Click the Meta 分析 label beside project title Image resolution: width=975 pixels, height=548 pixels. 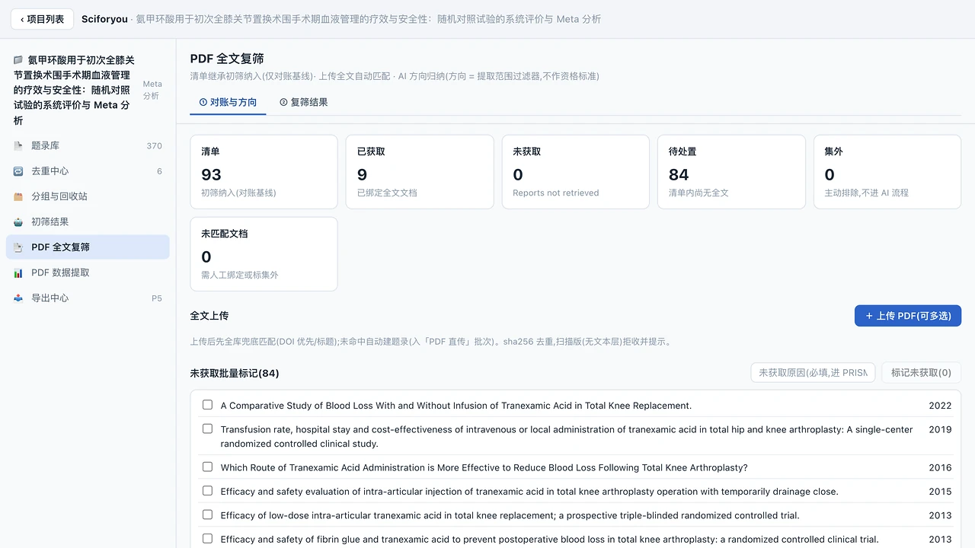point(152,90)
